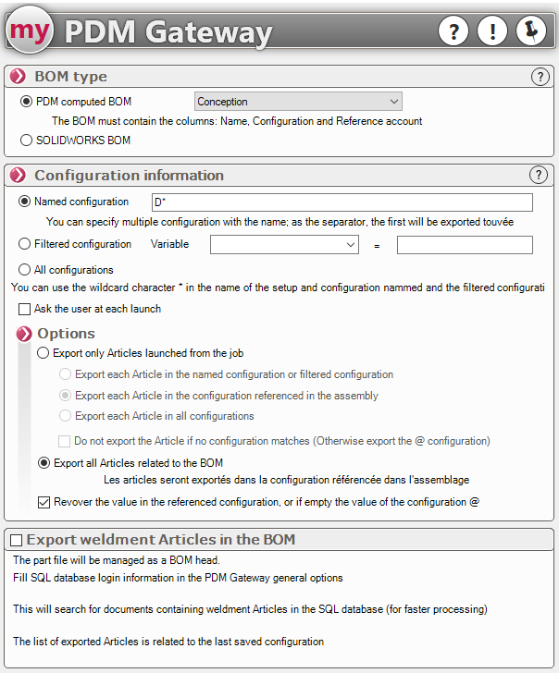Select the All configurations radio option
559x673 pixels.
tap(26, 270)
